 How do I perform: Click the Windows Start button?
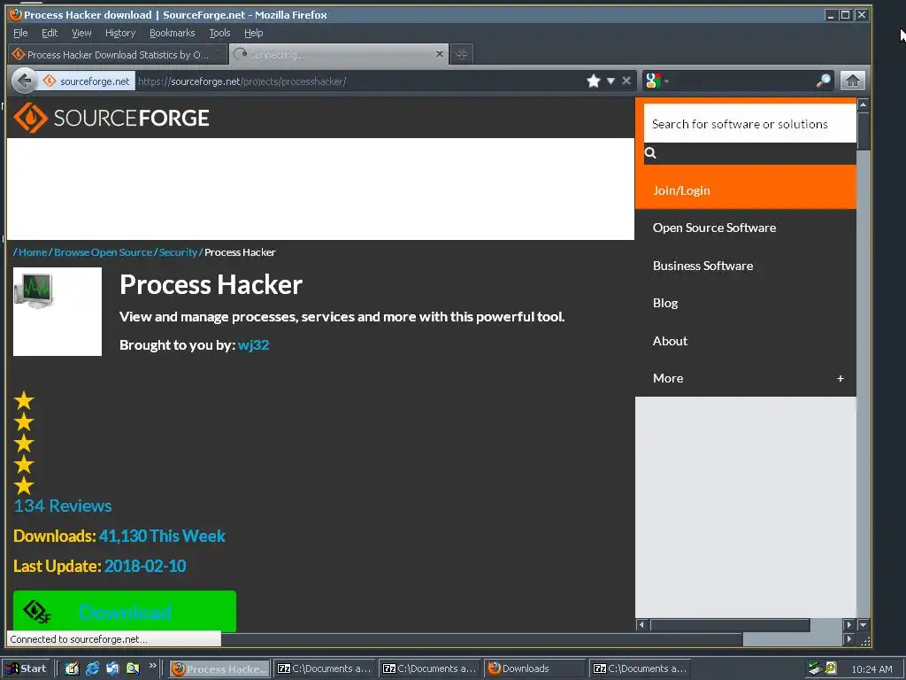click(x=27, y=668)
